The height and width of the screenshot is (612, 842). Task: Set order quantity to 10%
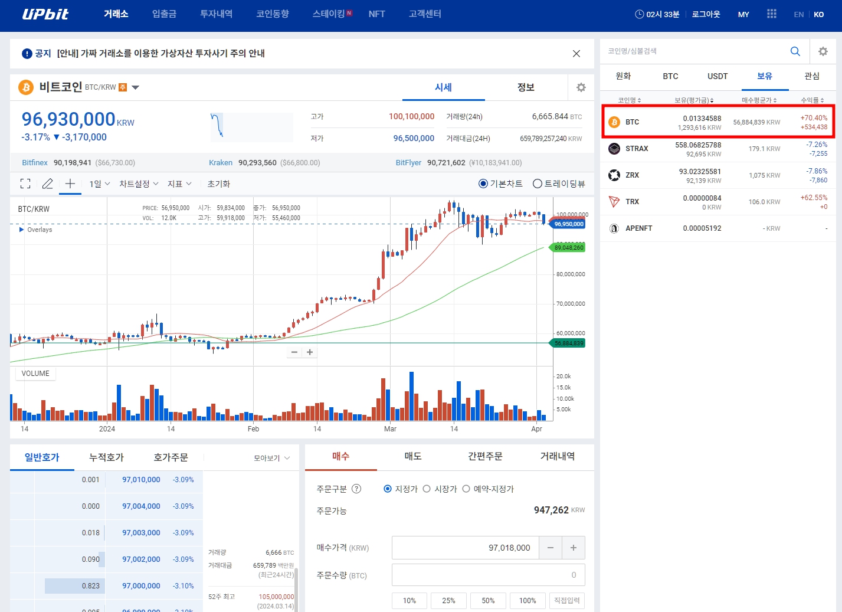(x=409, y=601)
